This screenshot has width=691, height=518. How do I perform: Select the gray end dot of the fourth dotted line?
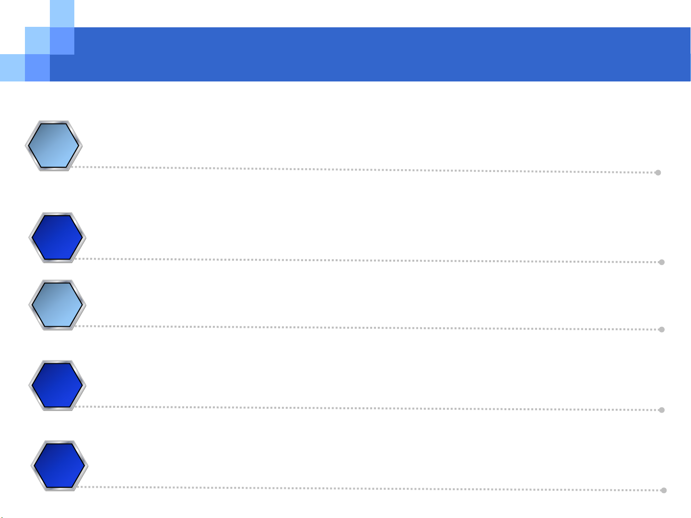click(662, 410)
